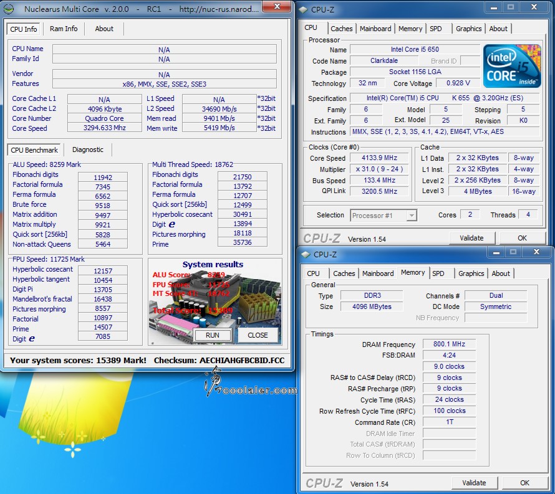
Task: Open SPD tab in CPU-Z memory timings window
Action: click(x=438, y=273)
